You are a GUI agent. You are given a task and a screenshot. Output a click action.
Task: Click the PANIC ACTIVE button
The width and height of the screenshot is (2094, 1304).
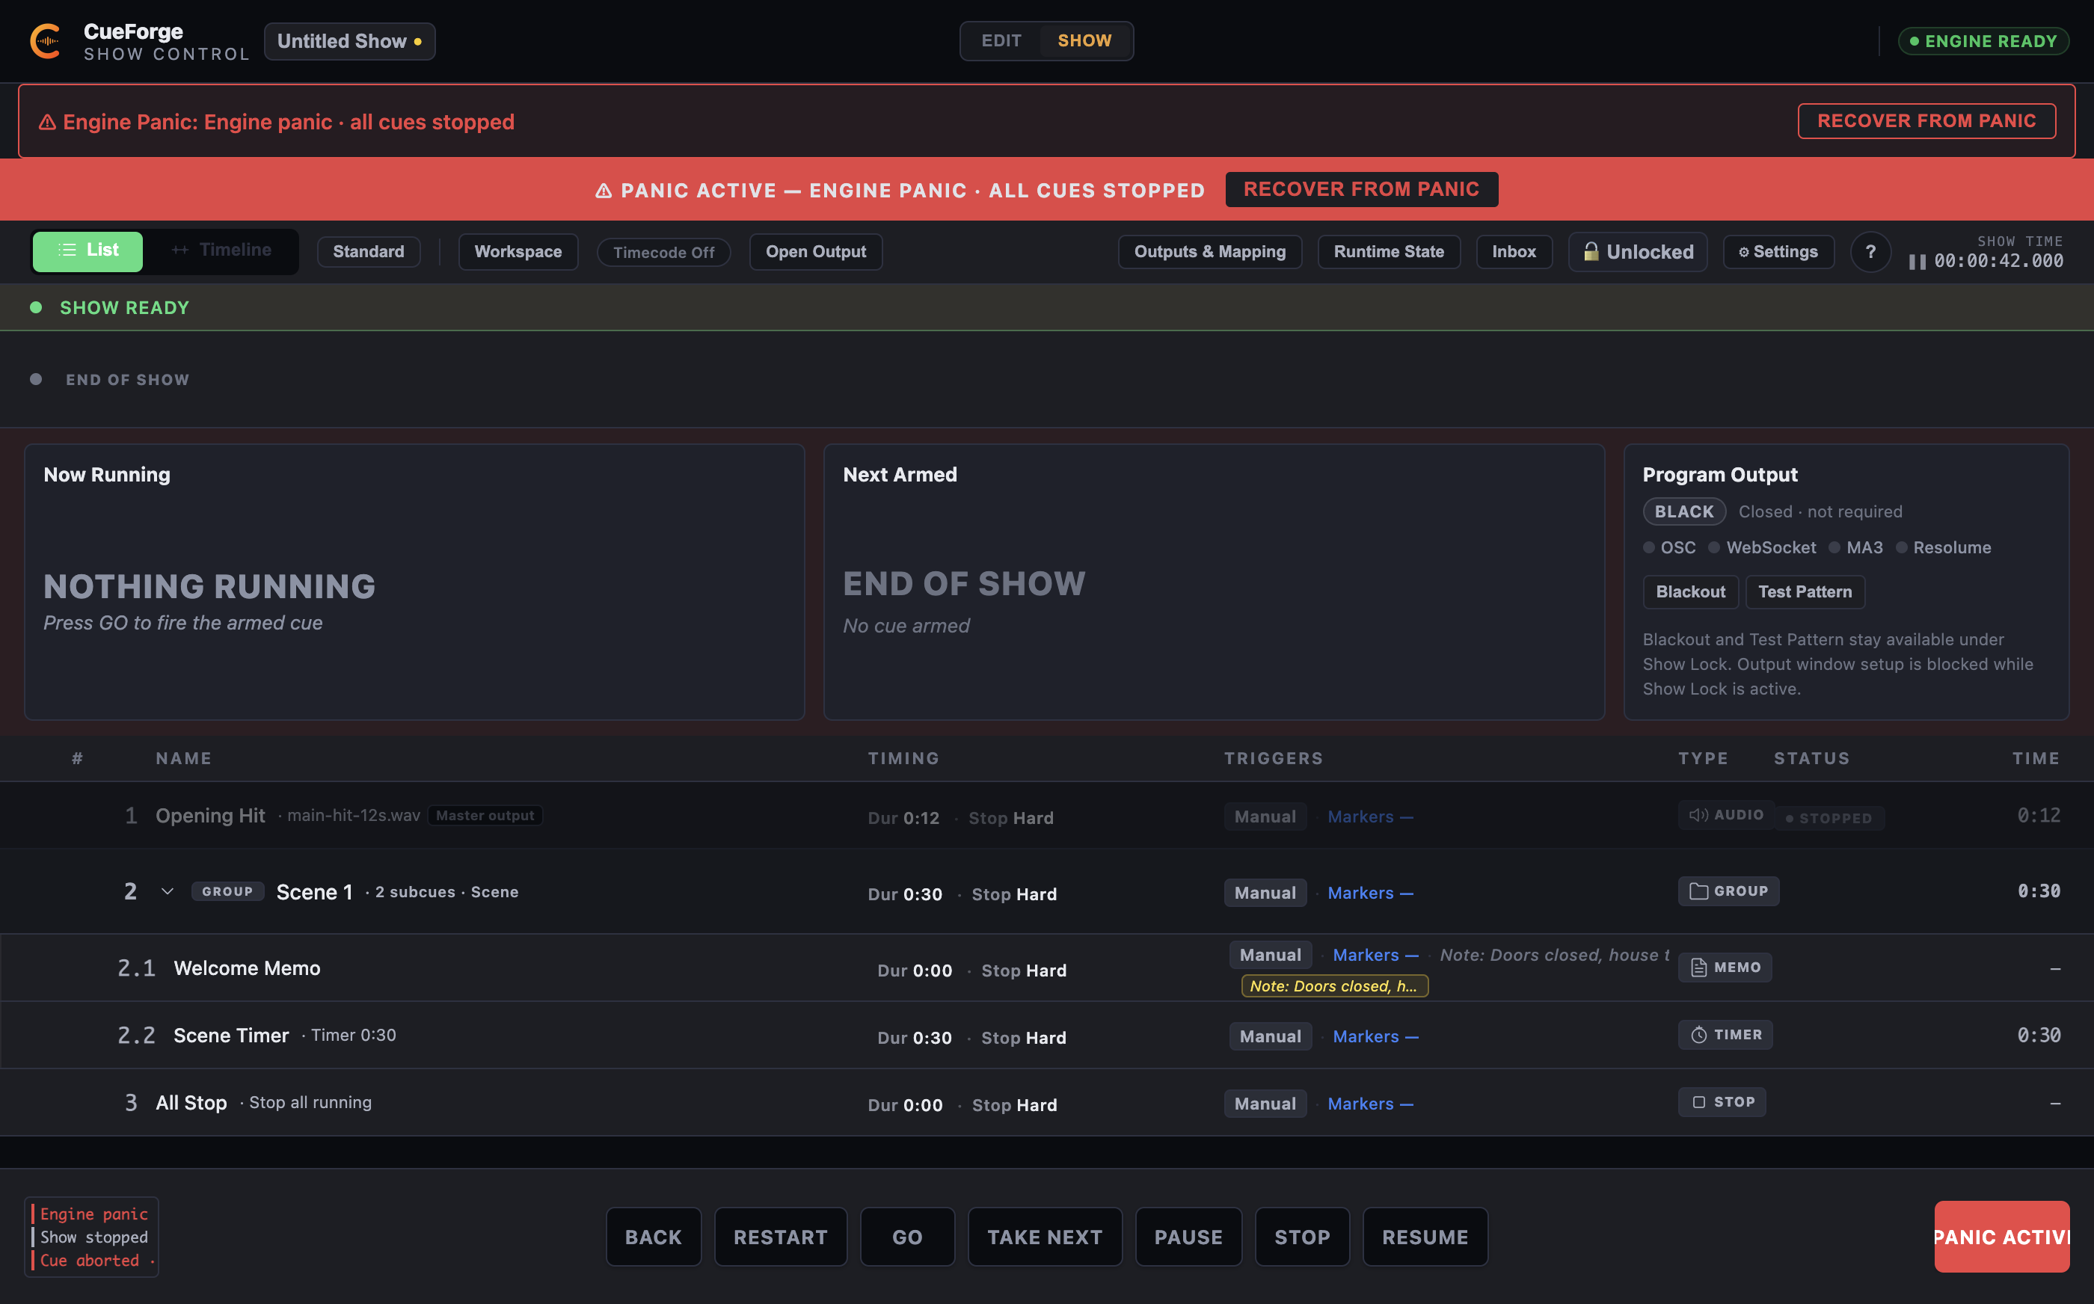tap(2001, 1237)
